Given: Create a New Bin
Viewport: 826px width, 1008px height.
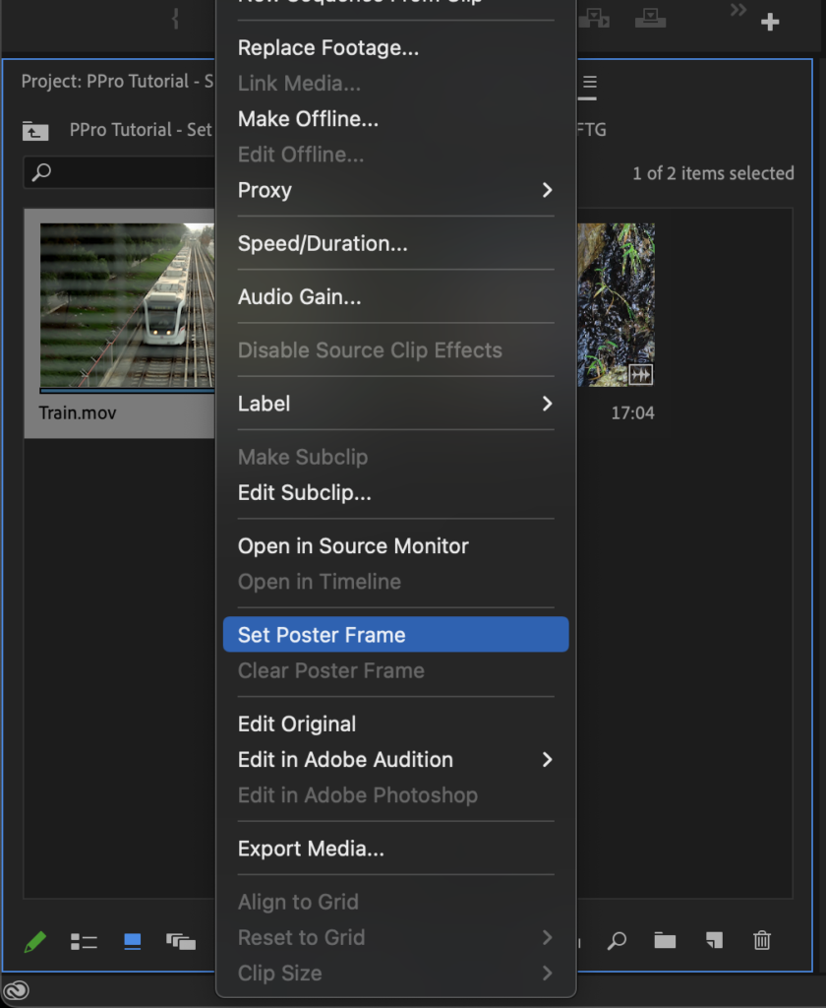Looking at the screenshot, I should click(x=665, y=941).
